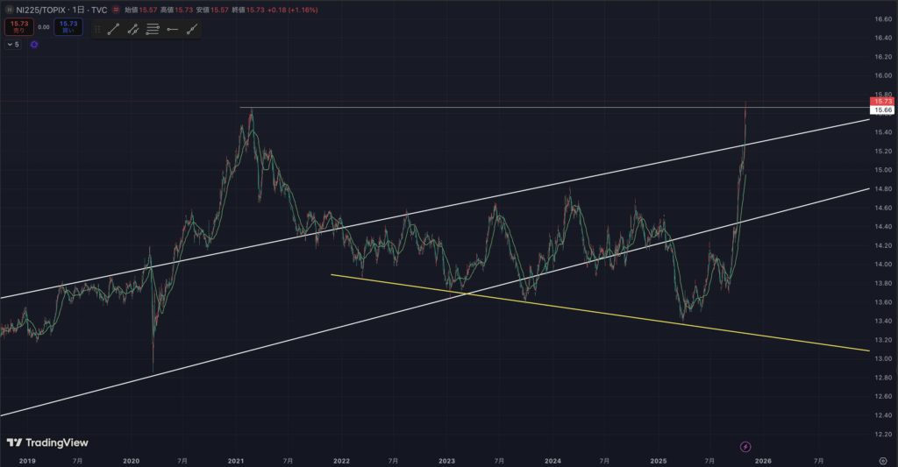
Task: Expand the collapsed indicators legend showing 5
Action: coord(12,44)
